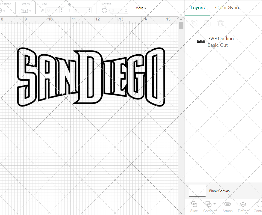
Task: Switch to the Color Sync tab
Action: click(x=227, y=8)
